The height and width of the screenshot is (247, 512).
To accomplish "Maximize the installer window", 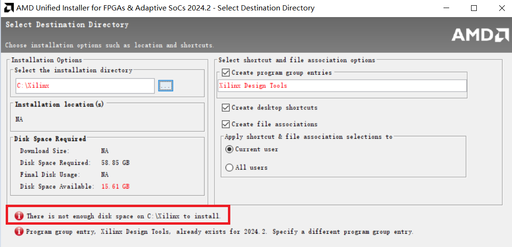I will 474,9.
